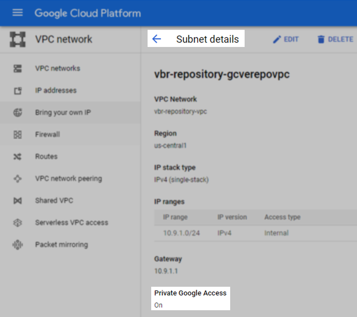Click the VPC network header title
The image size is (357, 317).
pos(64,39)
